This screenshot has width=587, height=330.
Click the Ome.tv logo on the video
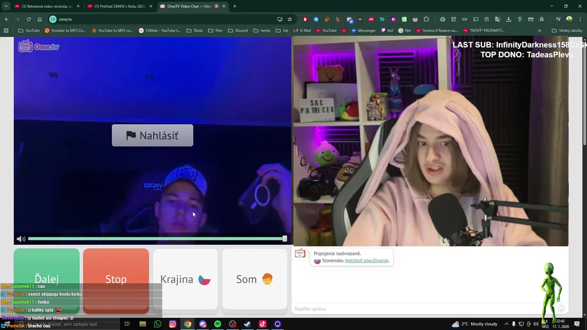click(x=39, y=46)
